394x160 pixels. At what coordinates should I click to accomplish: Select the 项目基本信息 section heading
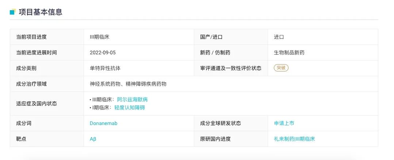click(x=41, y=12)
